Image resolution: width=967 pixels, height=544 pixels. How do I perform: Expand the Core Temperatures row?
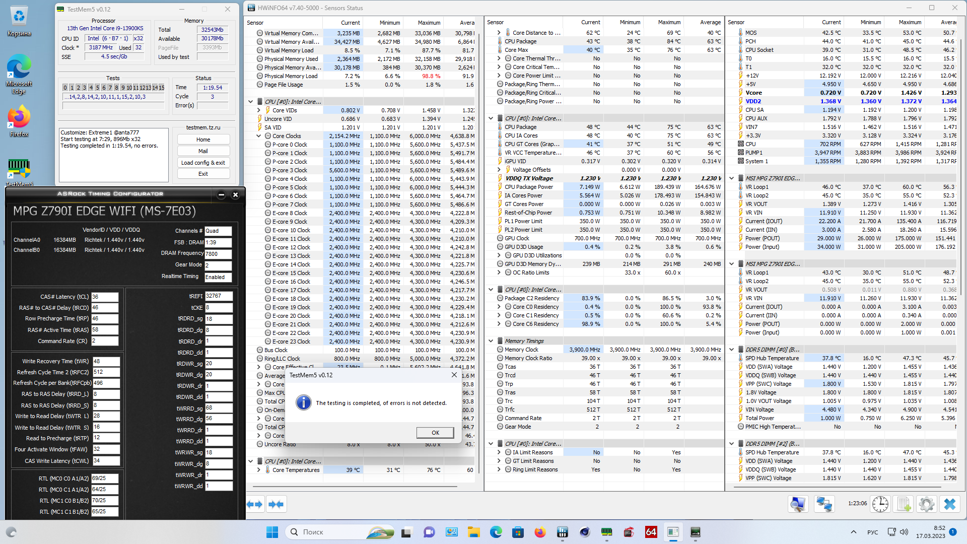259,470
